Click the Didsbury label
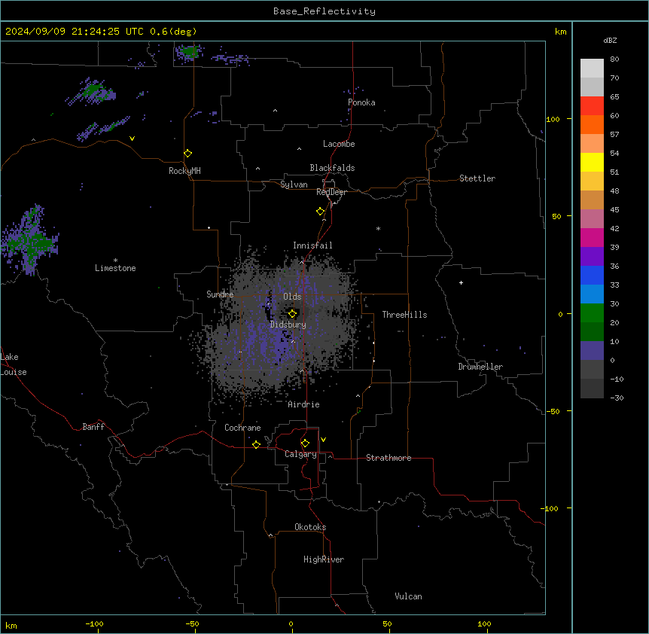Image resolution: width=649 pixels, height=634 pixels. click(x=288, y=325)
